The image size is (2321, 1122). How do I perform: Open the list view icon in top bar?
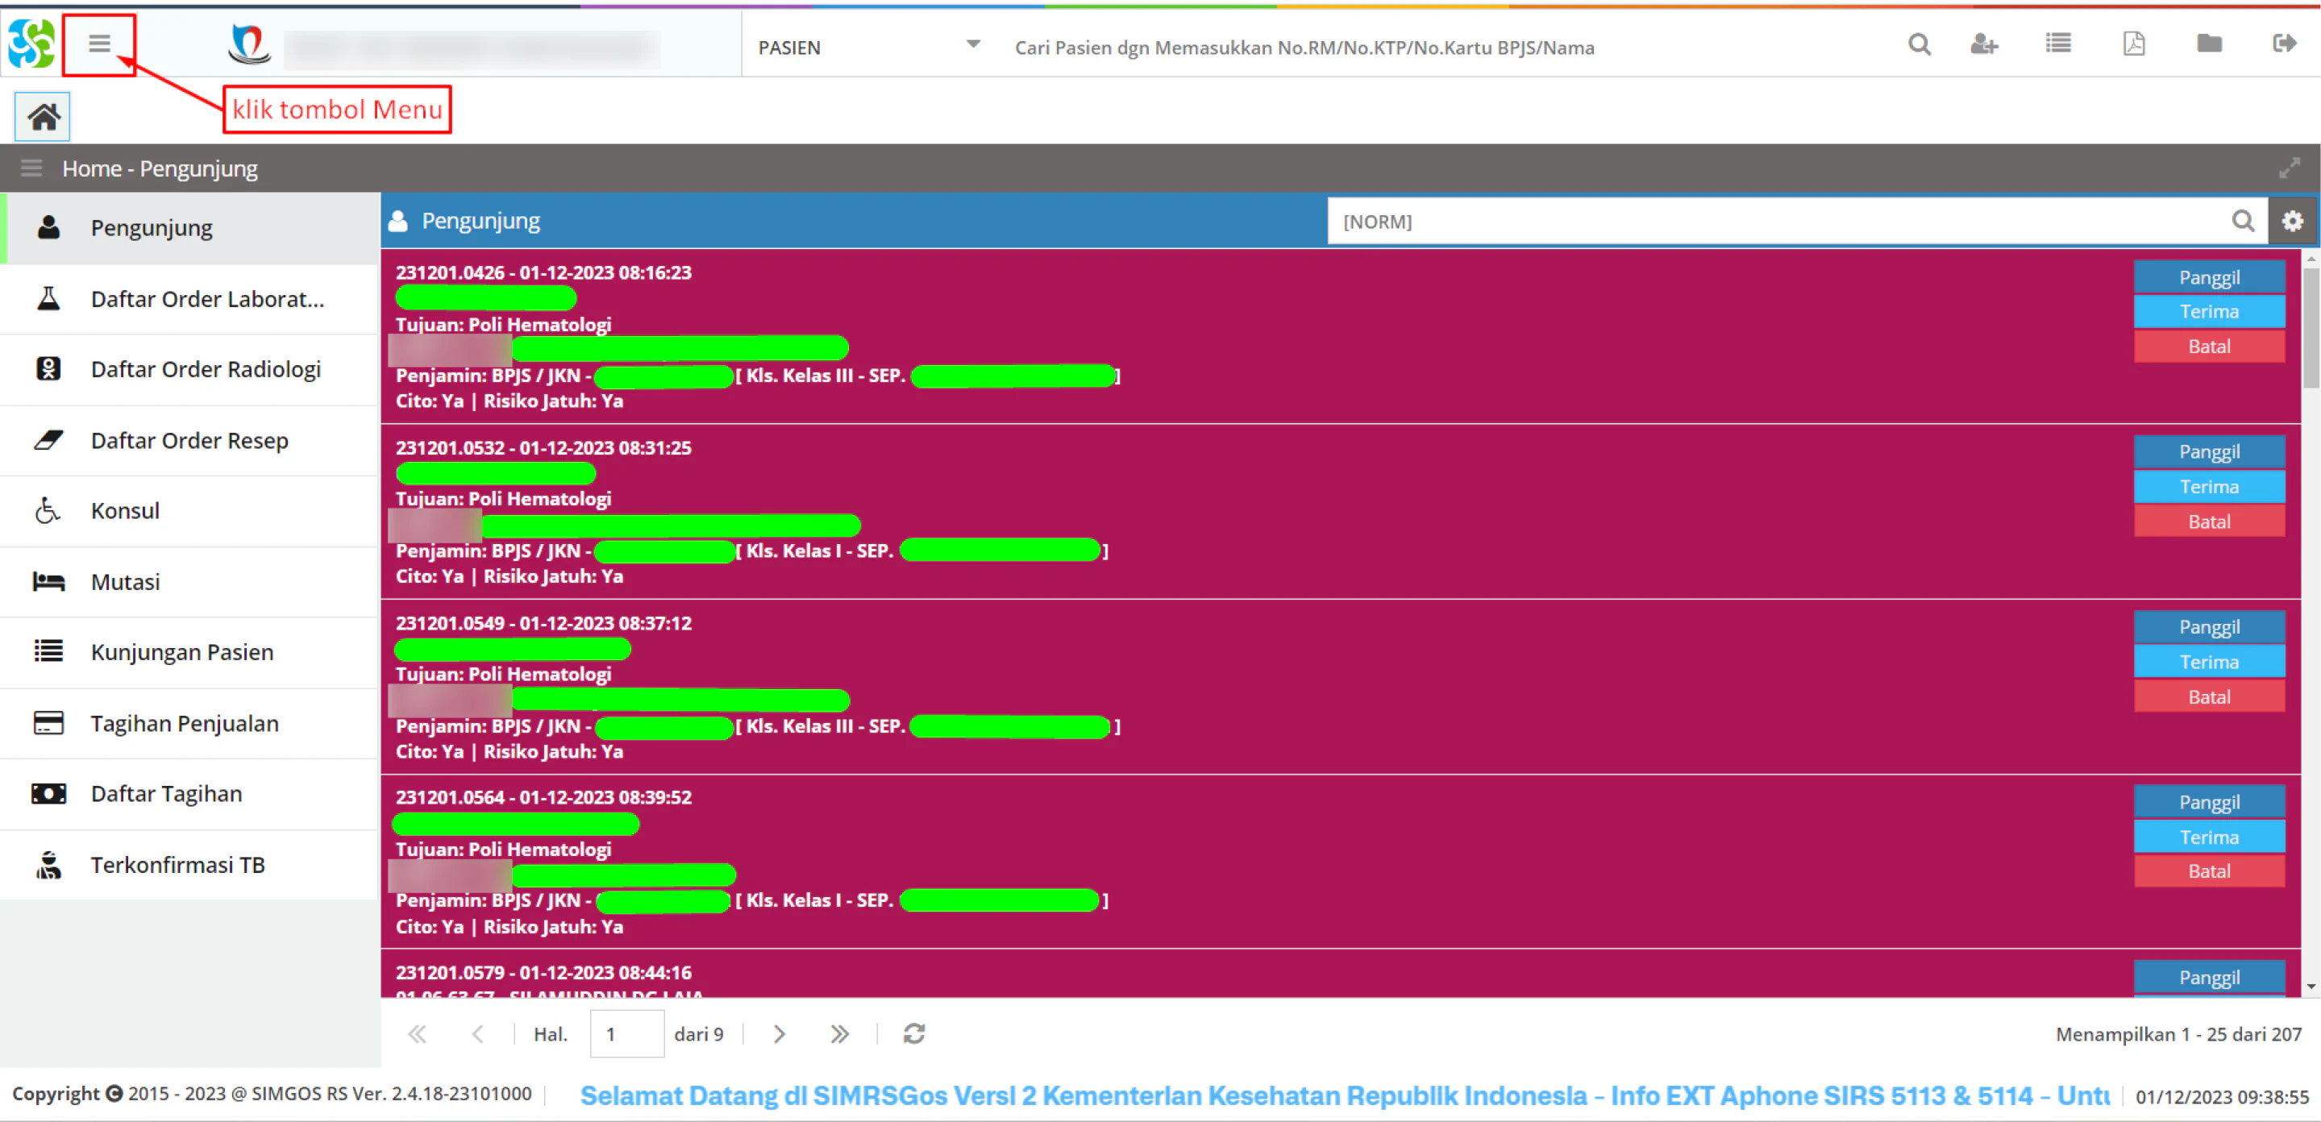[2058, 44]
